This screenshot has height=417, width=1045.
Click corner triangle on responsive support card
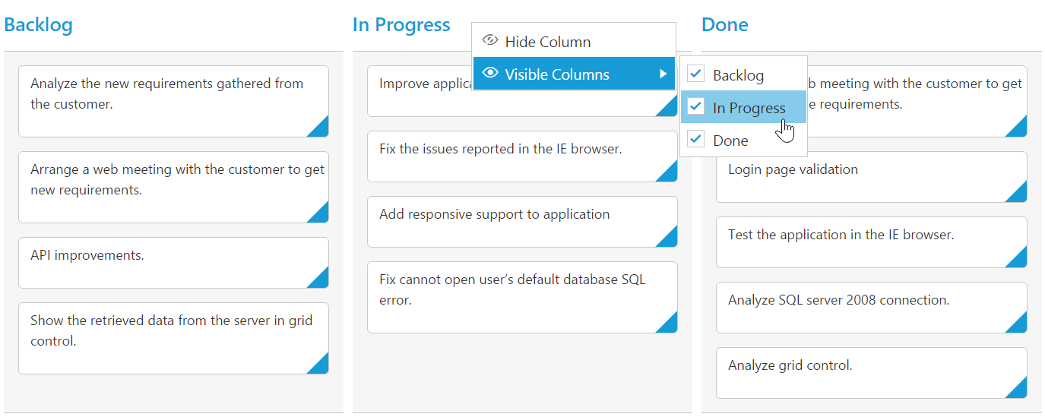(669, 239)
